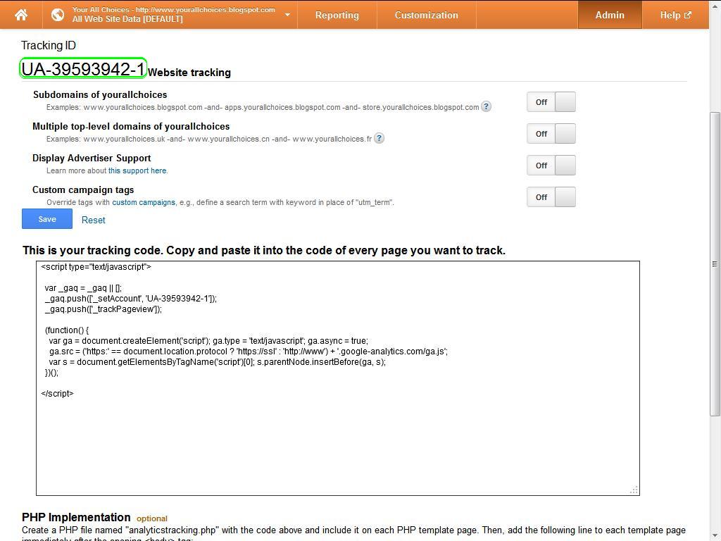Turn on Custom campaign tags switch

point(551,197)
